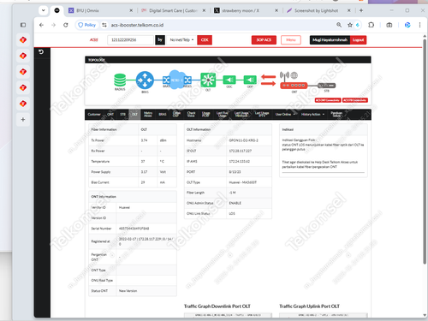Click the red ONT modem icon
The height and width of the screenshot is (321, 428).
(x=294, y=86)
